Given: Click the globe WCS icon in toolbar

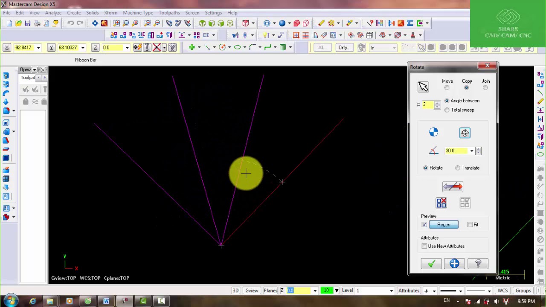Looking at the screenshot, I should [x=267, y=23].
